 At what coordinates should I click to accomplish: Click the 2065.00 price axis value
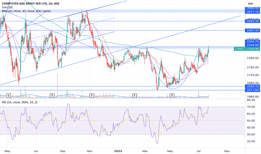253,83
